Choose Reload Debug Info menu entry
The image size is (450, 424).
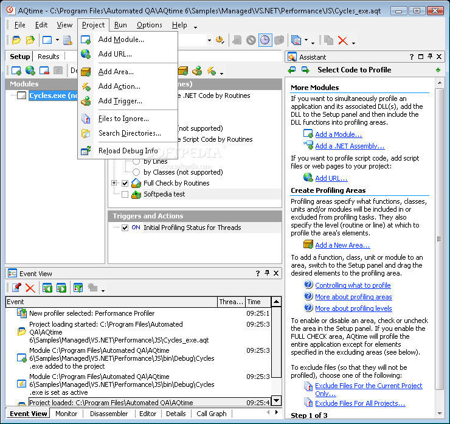(128, 151)
